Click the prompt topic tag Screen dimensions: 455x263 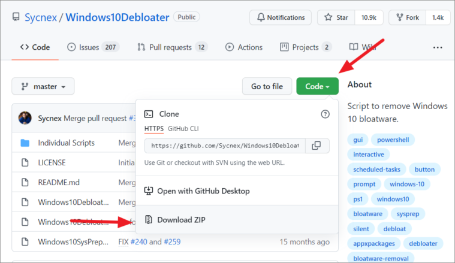tap(364, 184)
